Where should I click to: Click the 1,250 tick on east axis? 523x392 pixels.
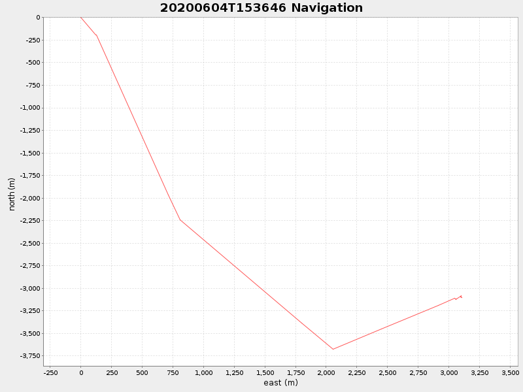[x=235, y=372]
